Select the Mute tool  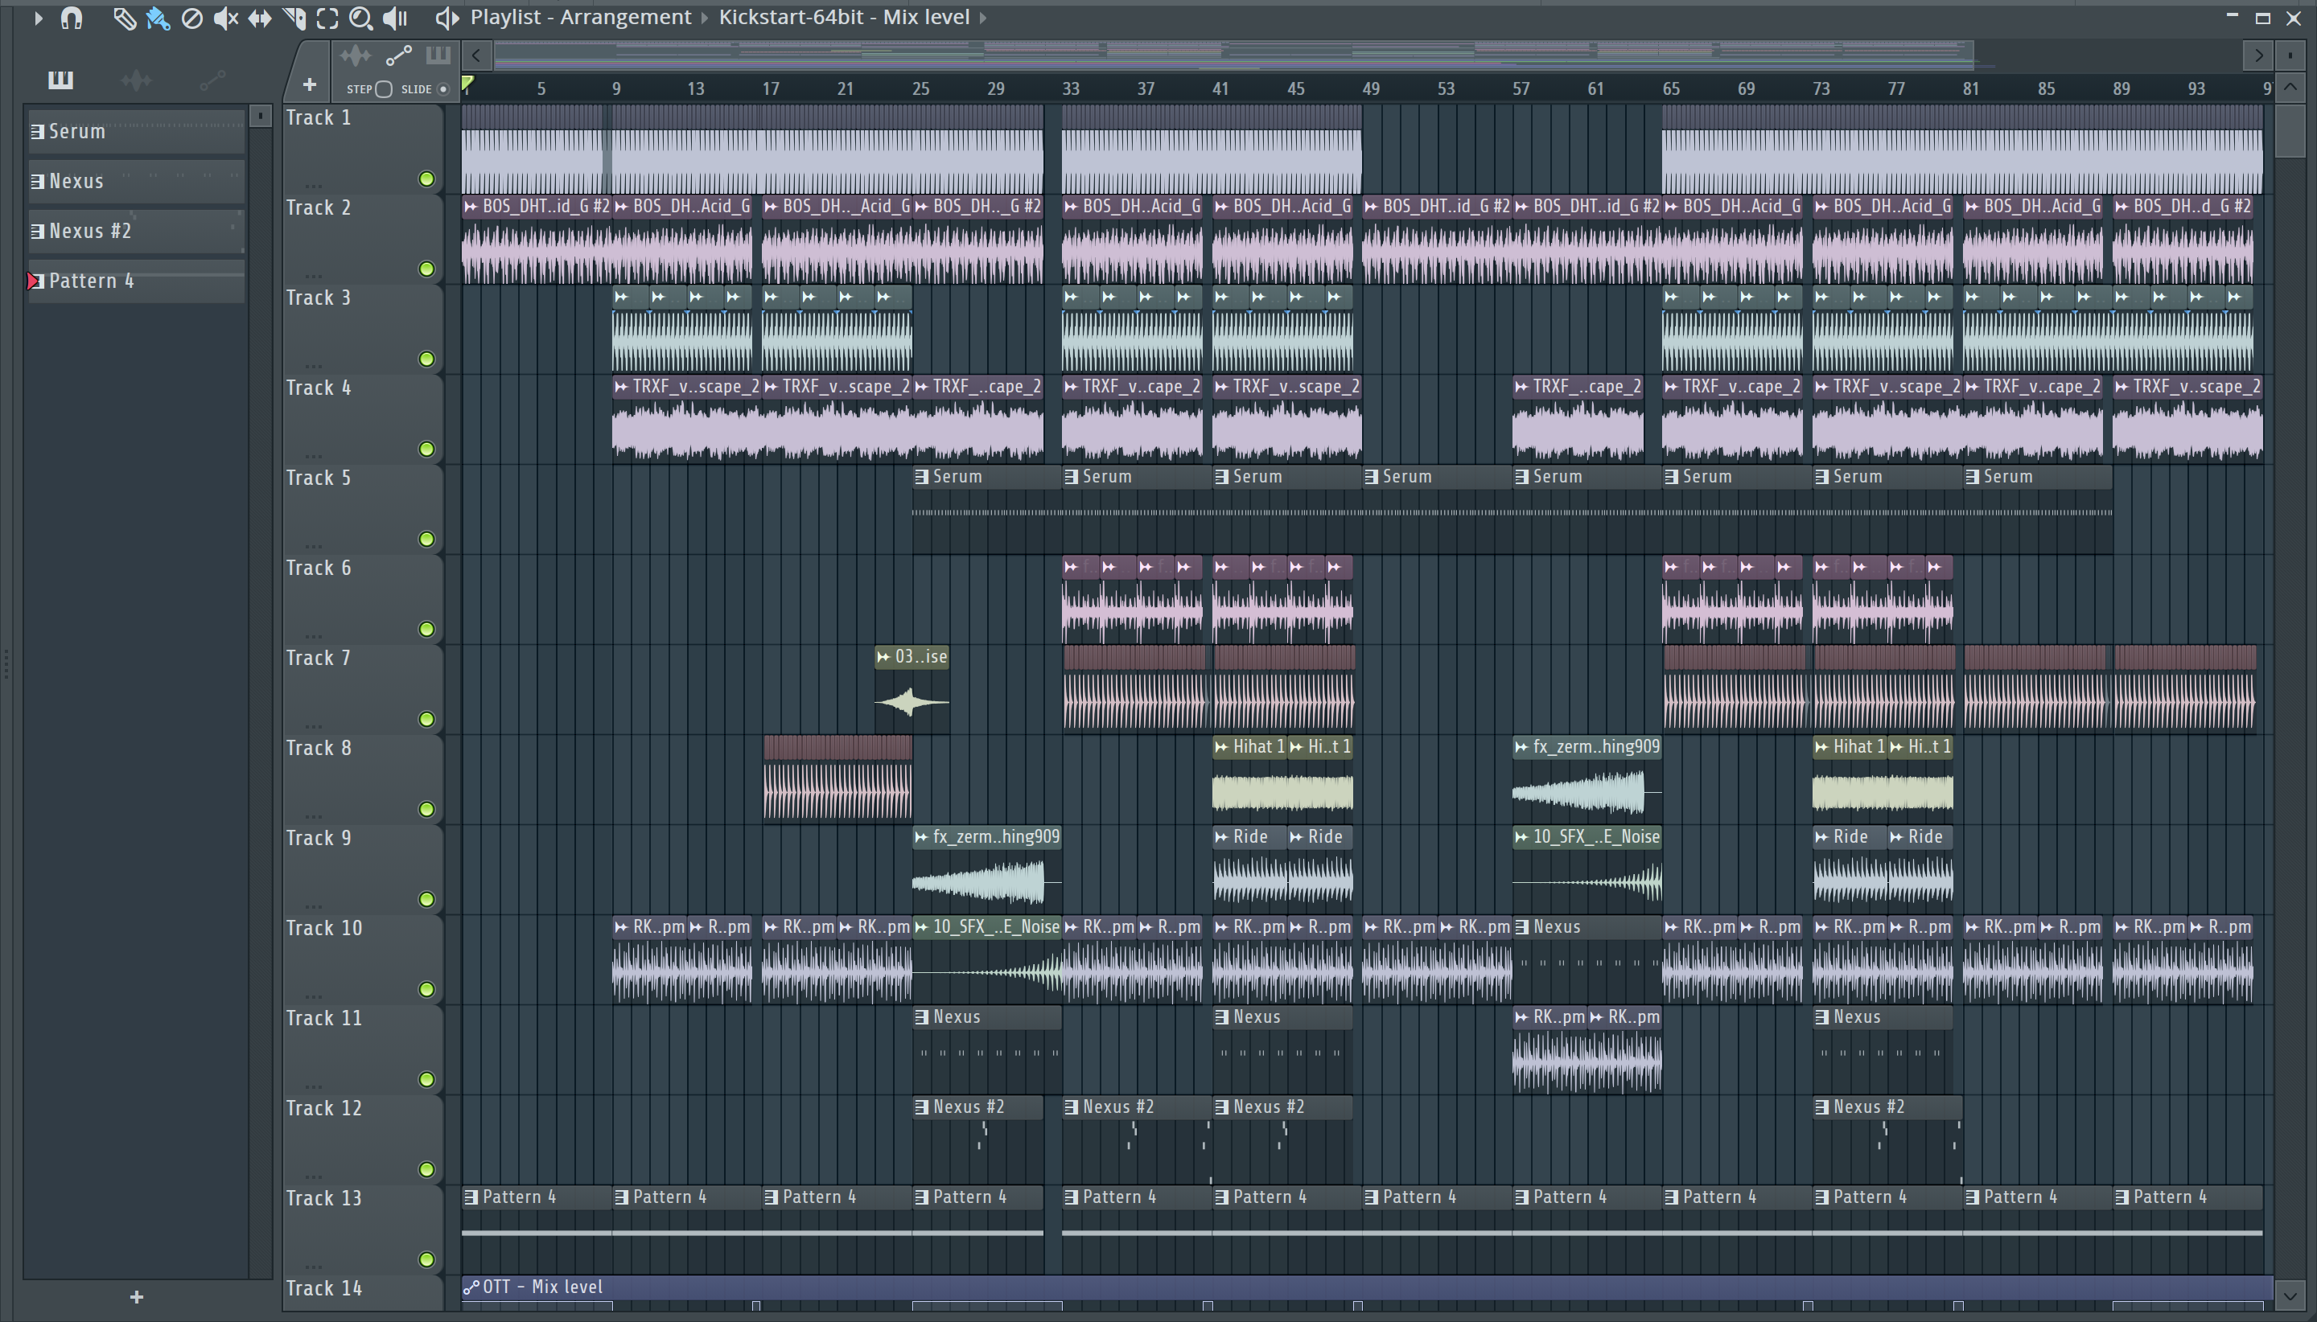click(x=225, y=17)
